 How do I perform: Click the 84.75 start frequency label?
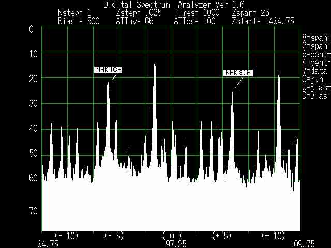click(48, 244)
